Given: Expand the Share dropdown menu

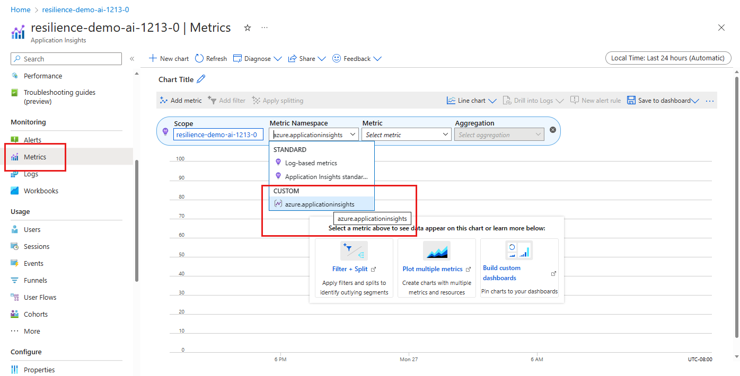Looking at the screenshot, I should (307, 59).
